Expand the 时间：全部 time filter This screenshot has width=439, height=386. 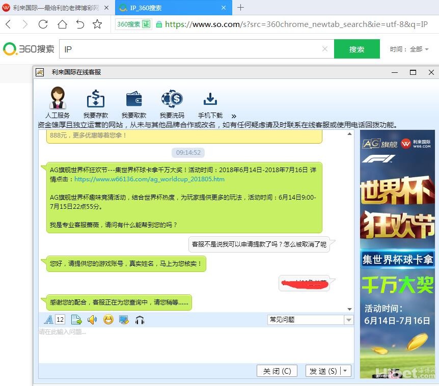click(409, 49)
